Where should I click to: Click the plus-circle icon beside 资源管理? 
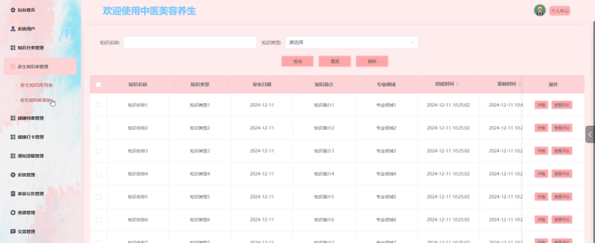tap(13, 213)
